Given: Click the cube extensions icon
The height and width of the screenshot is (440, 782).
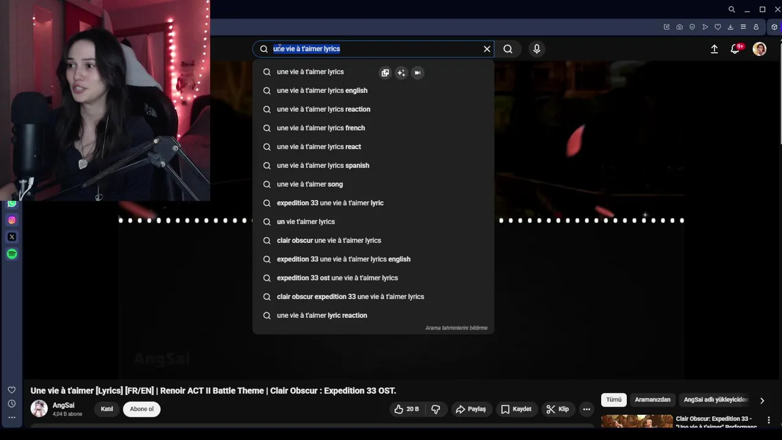Looking at the screenshot, I should (774, 27).
